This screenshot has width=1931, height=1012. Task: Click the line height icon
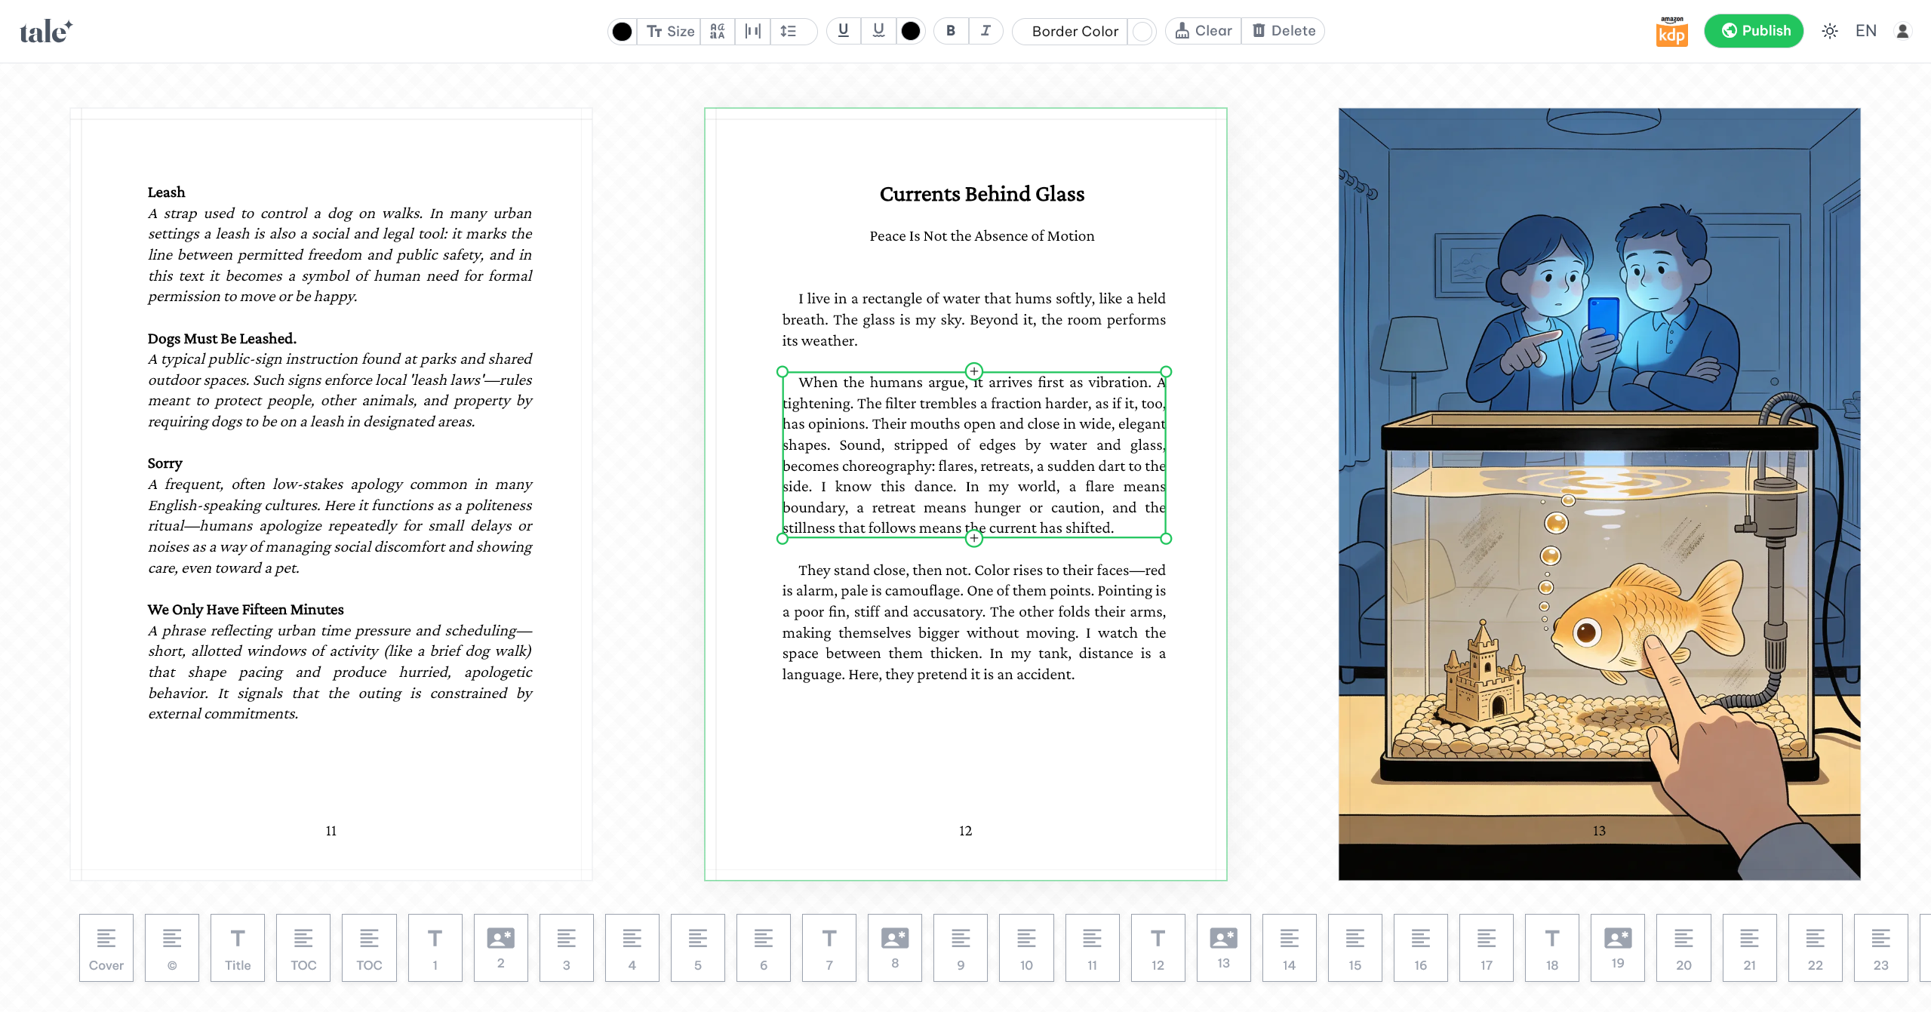click(788, 31)
